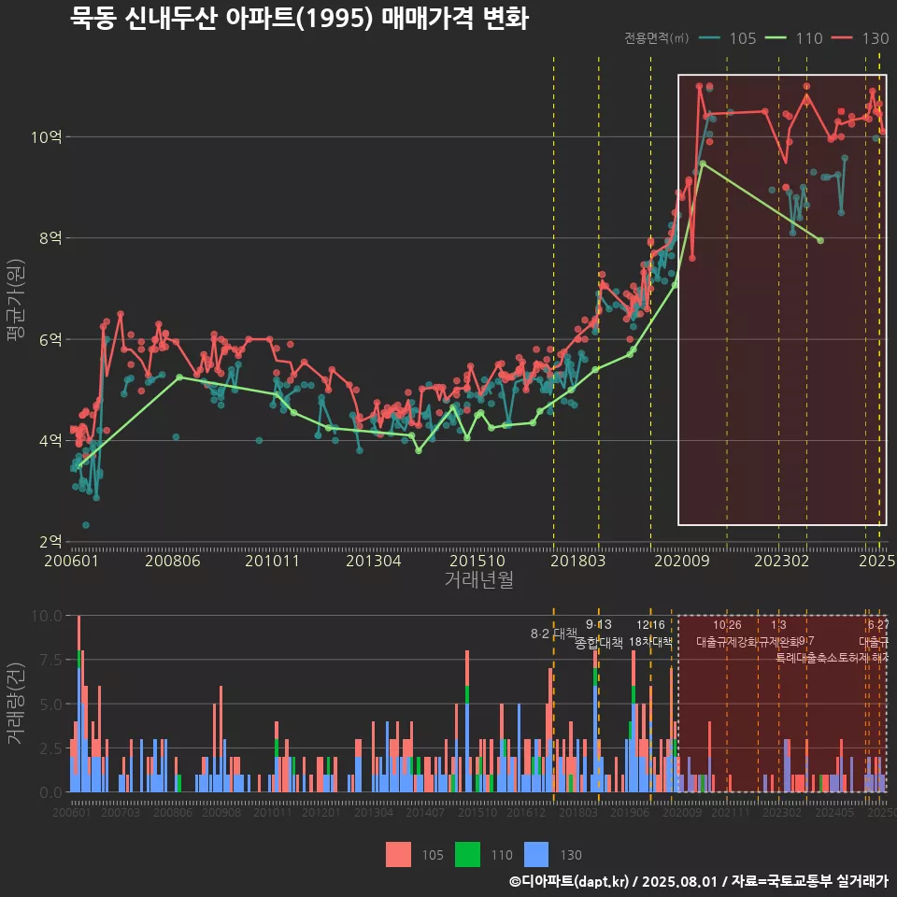Click 202302 on the price chart x-axis

(x=781, y=561)
